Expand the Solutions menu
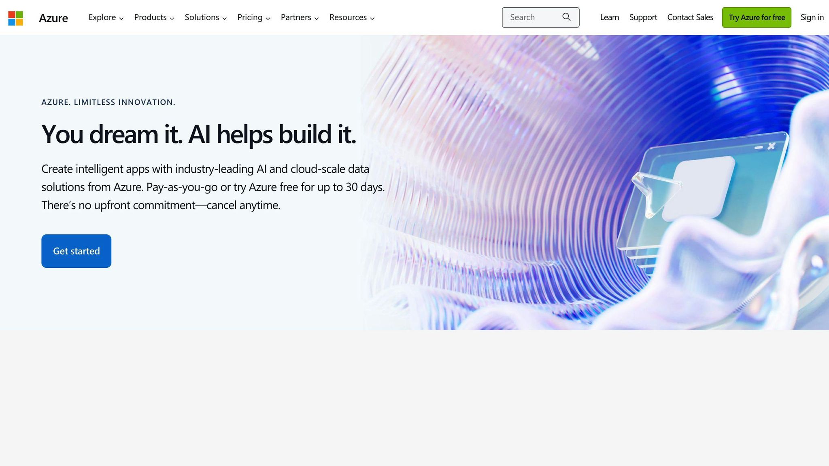Image resolution: width=829 pixels, height=466 pixels. click(206, 17)
